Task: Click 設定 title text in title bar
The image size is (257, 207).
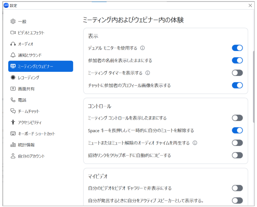Action: tap(13, 6)
